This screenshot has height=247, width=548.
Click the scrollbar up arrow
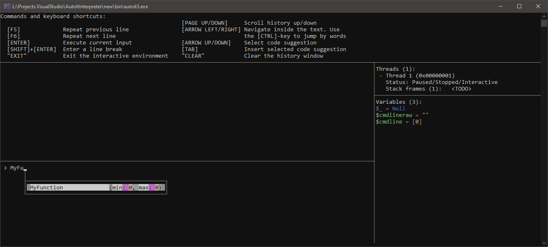544,16
